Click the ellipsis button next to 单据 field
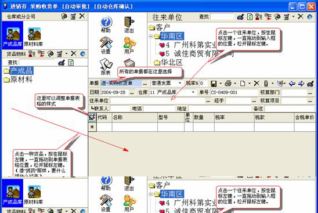 click(x=145, y=84)
